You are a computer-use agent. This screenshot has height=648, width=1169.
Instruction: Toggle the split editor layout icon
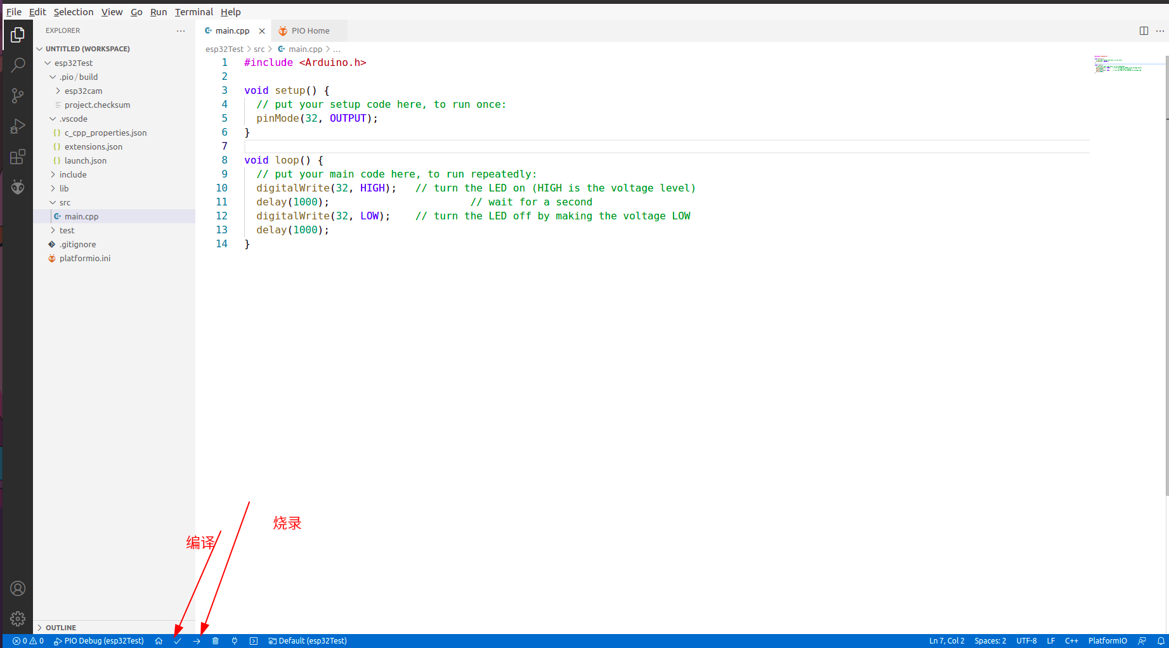1144,30
